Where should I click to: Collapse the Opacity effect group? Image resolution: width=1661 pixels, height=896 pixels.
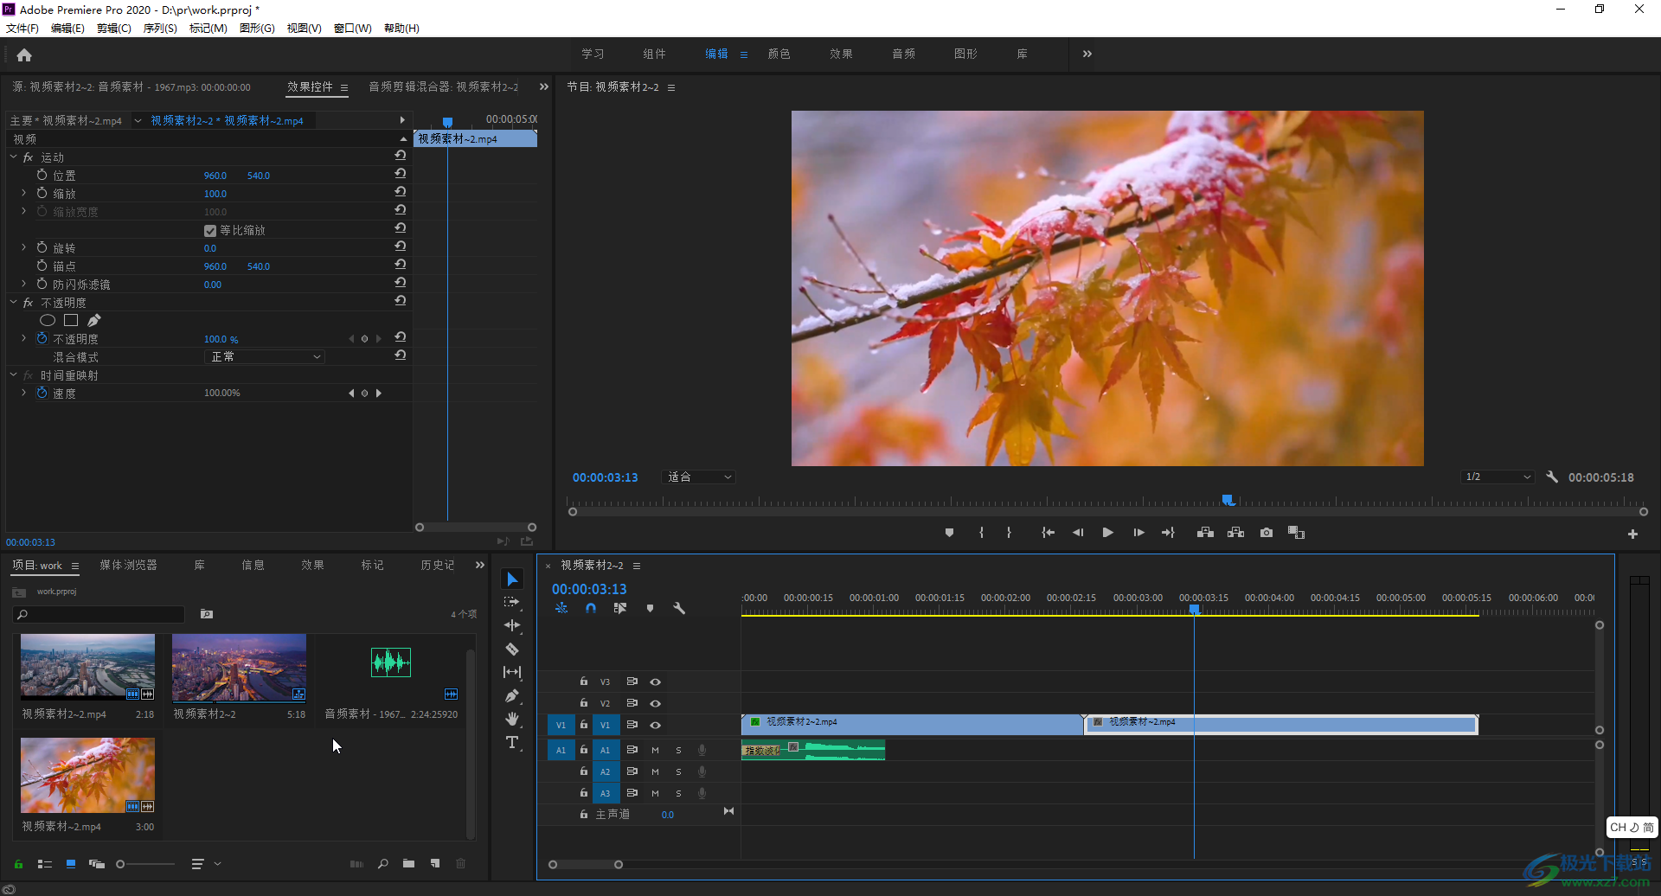(x=13, y=302)
